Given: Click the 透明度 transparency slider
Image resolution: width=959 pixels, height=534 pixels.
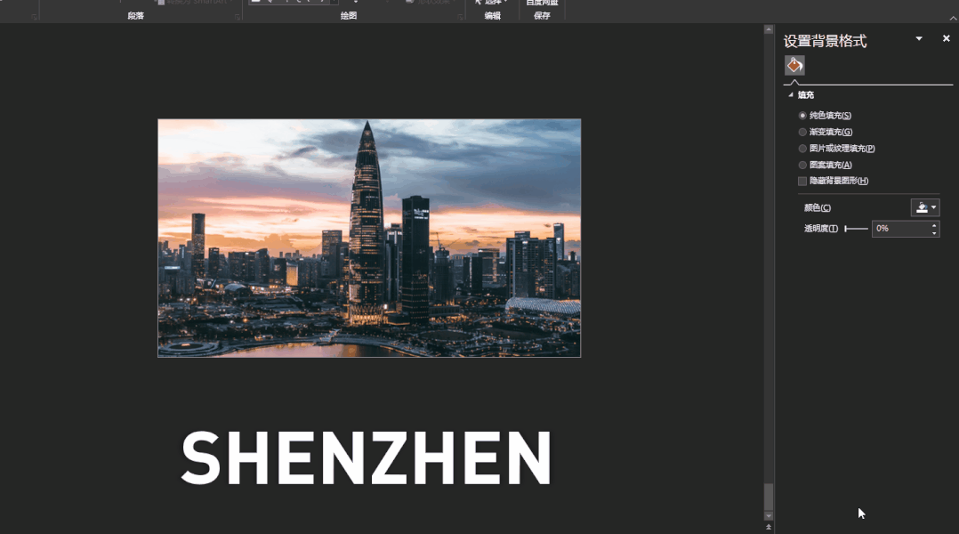Looking at the screenshot, I should 856,229.
